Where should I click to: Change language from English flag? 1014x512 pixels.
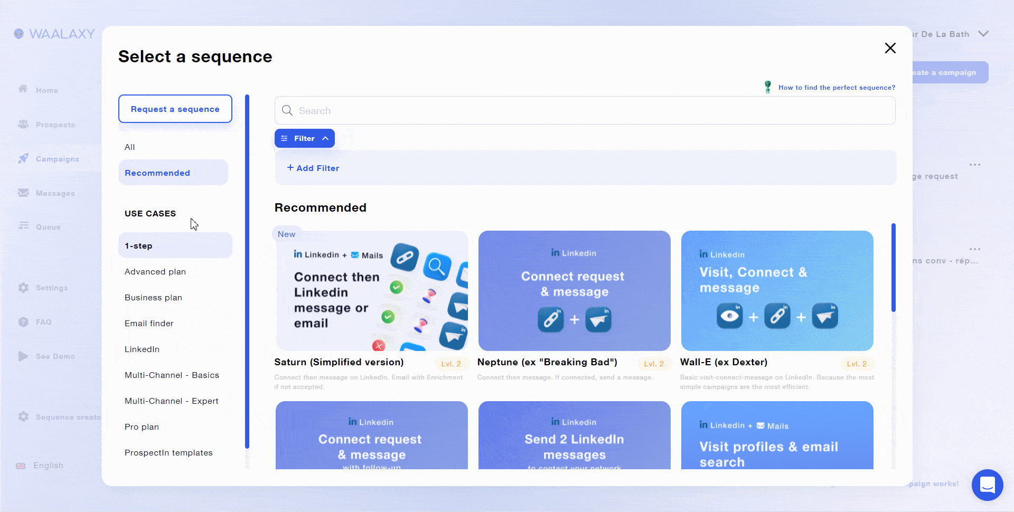coord(21,466)
